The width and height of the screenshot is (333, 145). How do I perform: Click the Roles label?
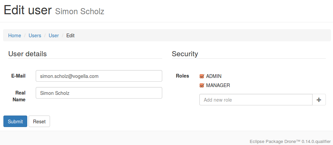pos(182,76)
